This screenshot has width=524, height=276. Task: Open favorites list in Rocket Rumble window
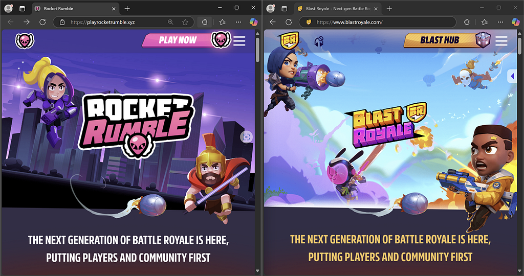[222, 22]
